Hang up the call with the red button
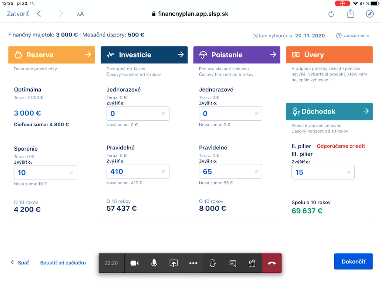Screen dimensions: 381x286 (272, 263)
